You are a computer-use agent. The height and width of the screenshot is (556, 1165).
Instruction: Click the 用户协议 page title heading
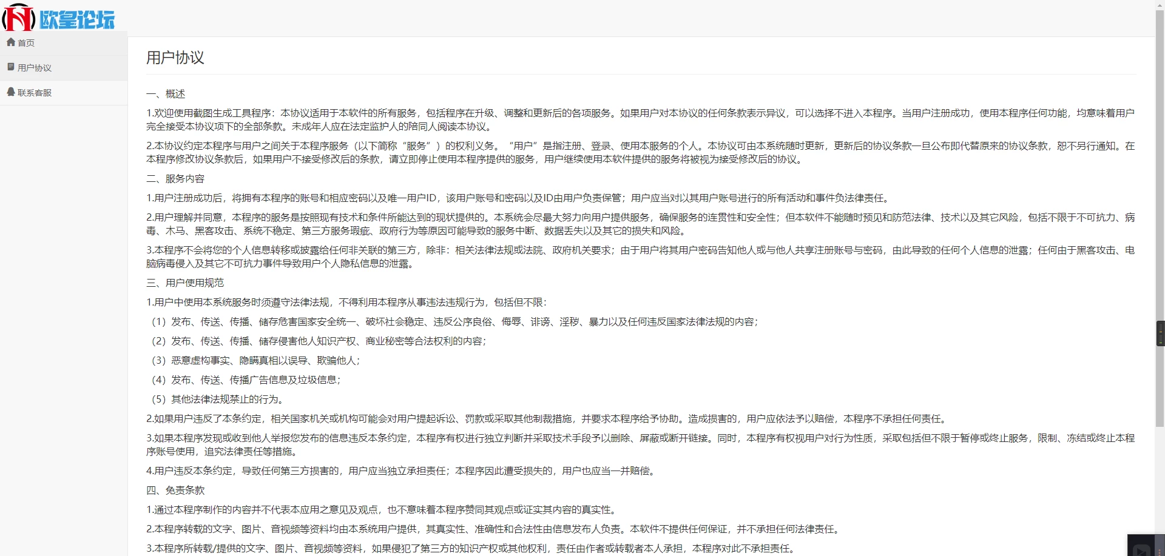[x=175, y=58]
